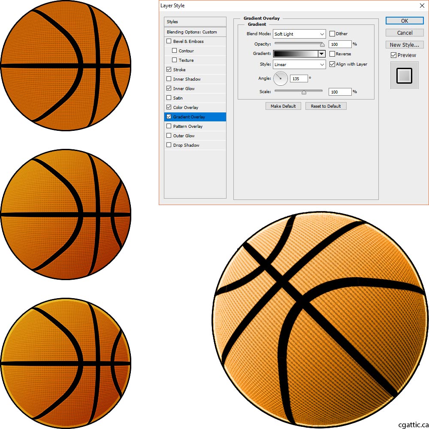Open the Style dropdown showing Linear
This screenshot has width=429, height=429.
click(x=299, y=64)
